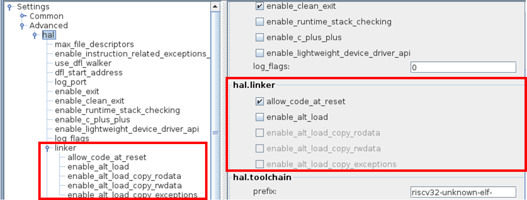Collapse the hal tree node
The width and height of the screenshot is (527, 200).
[x=35, y=35]
